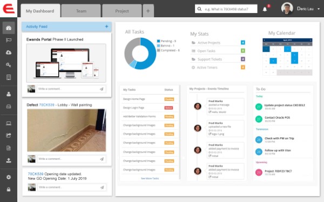Open the inbox tray sidebar icon
The height and width of the screenshot is (202, 324).
coord(9,106)
